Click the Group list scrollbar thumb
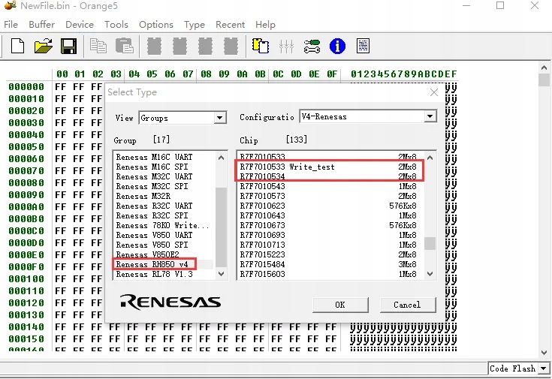This screenshot has height=379, width=552. pos(221,227)
